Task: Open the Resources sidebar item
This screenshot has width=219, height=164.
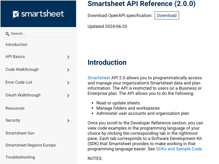Action: [x=15, y=108]
